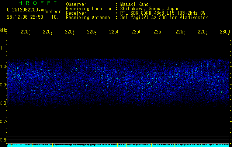Click the meteor label near the header
Viewport: 232px width, 147px height.
53,11
